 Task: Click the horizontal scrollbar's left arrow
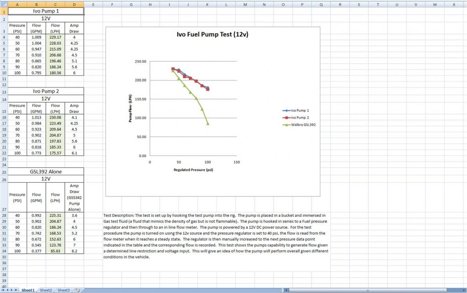pyautogui.click(x=285, y=290)
